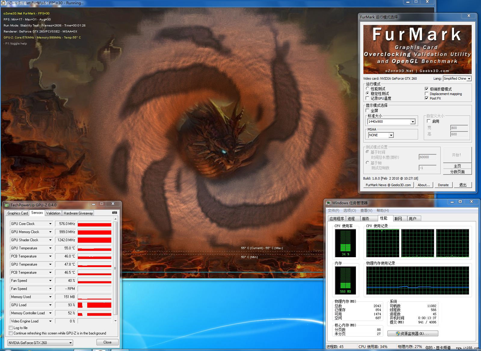
Task: Switch to 应用程序 tab in Task Manager
Action: [337, 219]
